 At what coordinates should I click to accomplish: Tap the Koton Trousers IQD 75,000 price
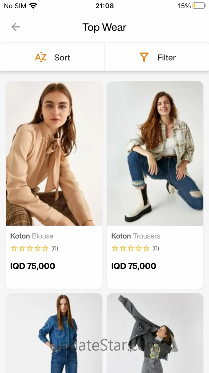click(134, 266)
